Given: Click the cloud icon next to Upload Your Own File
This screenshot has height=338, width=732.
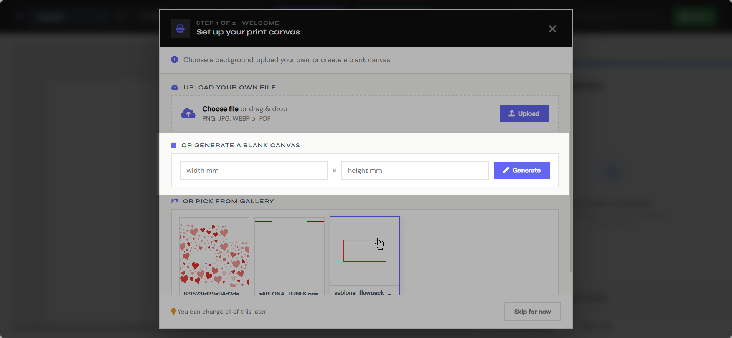Looking at the screenshot, I should 175,87.
